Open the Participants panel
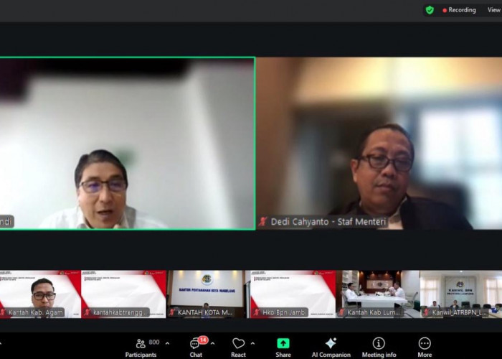This screenshot has height=359, width=502. click(141, 345)
